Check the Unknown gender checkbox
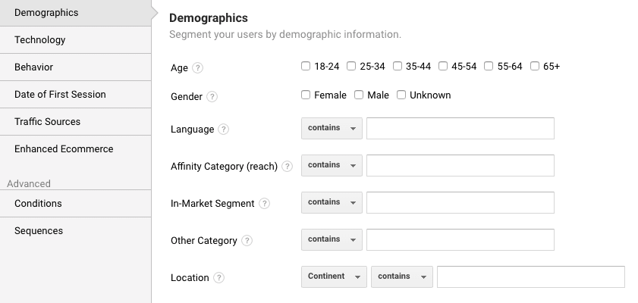Screen dimensions: 638x303 coord(402,95)
